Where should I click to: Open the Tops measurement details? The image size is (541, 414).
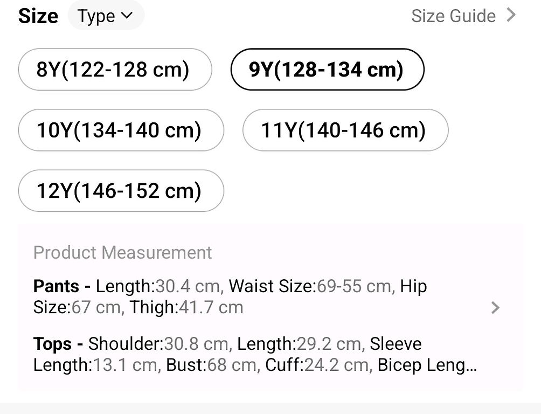[x=255, y=354]
